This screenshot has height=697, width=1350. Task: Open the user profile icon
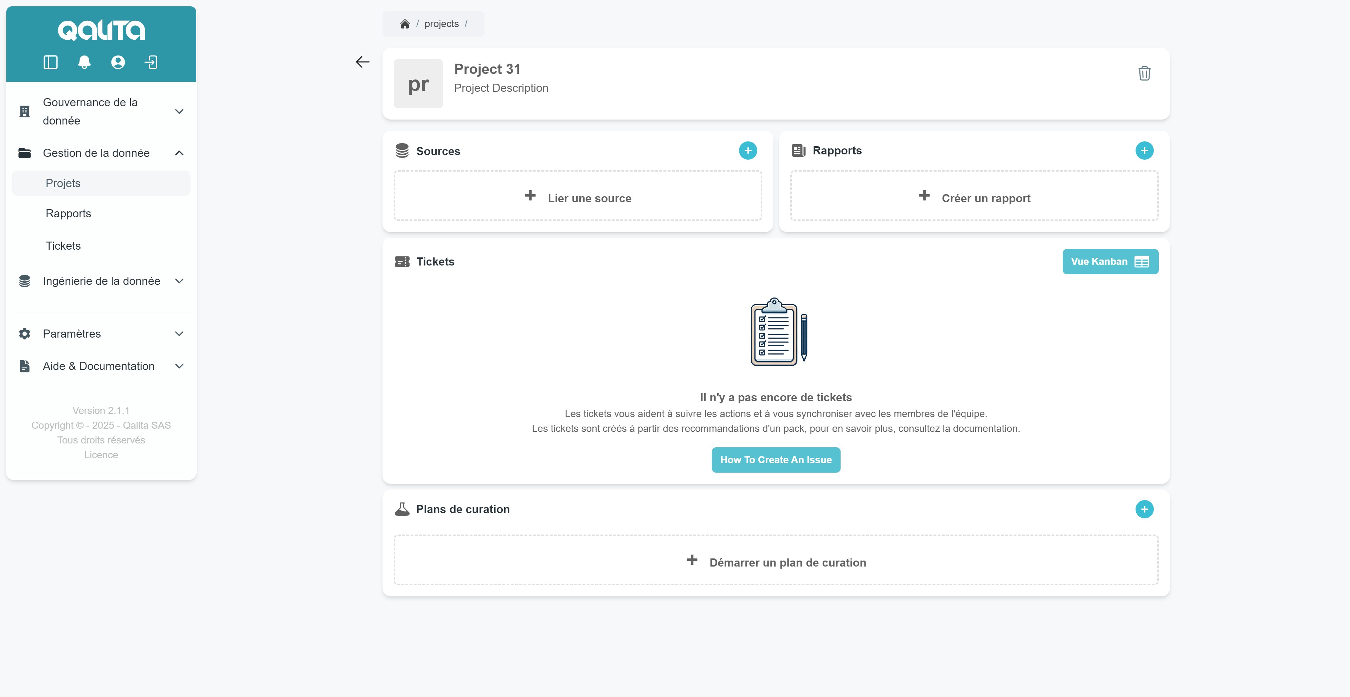(x=118, y=62)
